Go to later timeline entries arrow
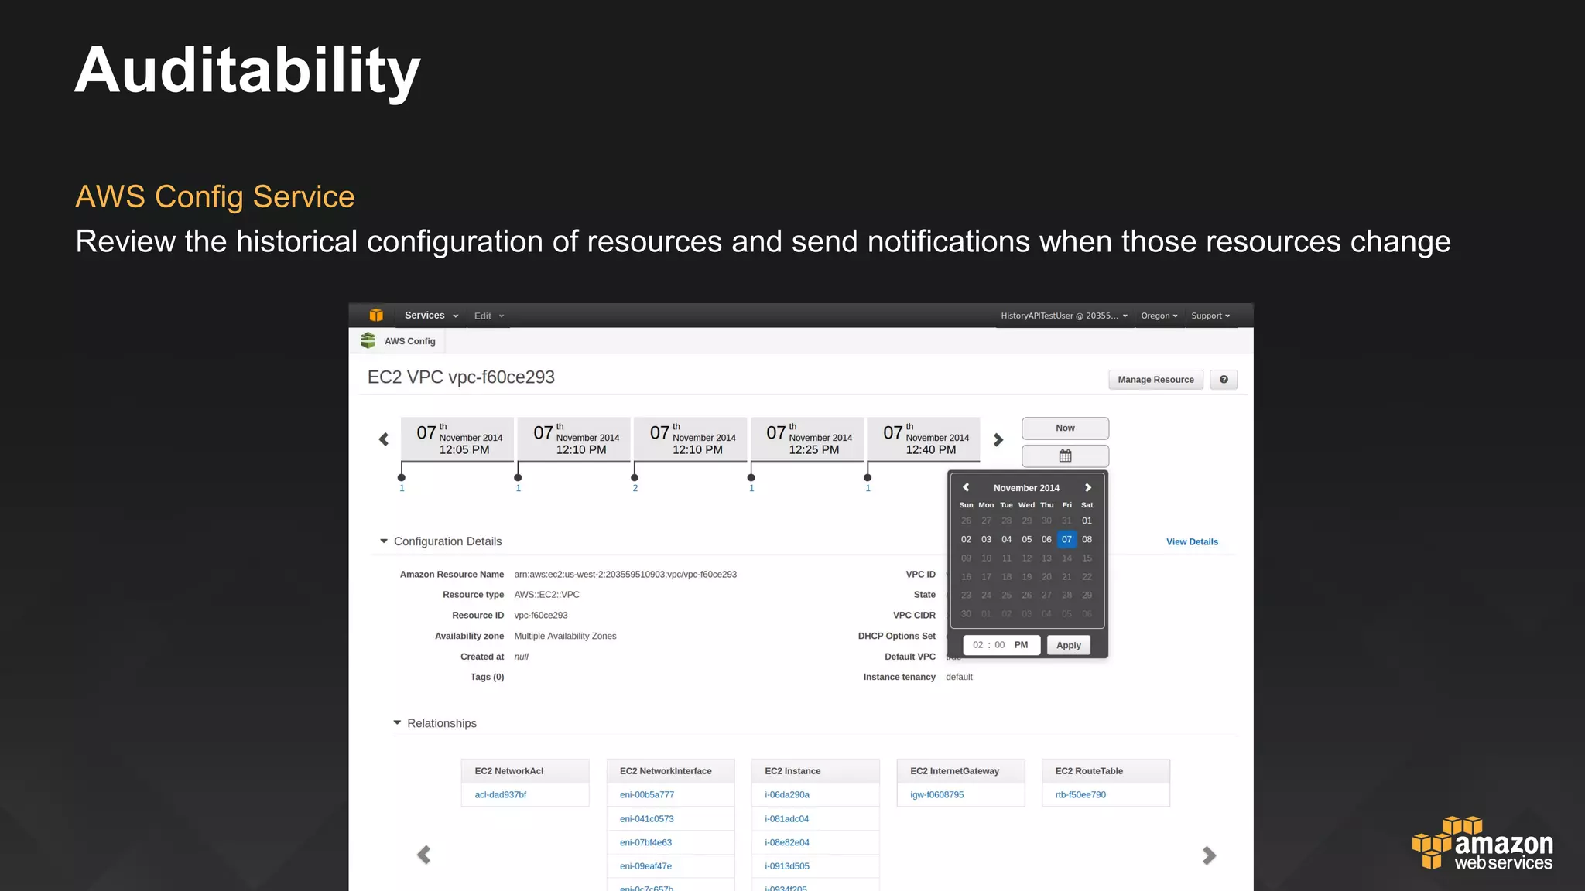This screenshot has width=1585, height=891. (998, 439)
